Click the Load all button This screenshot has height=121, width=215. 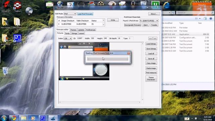point(151,54)
